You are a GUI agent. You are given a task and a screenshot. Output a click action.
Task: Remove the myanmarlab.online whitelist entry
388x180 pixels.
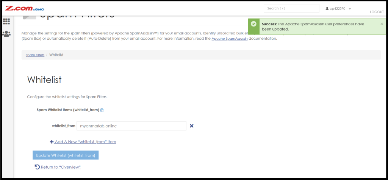[191, 126]
